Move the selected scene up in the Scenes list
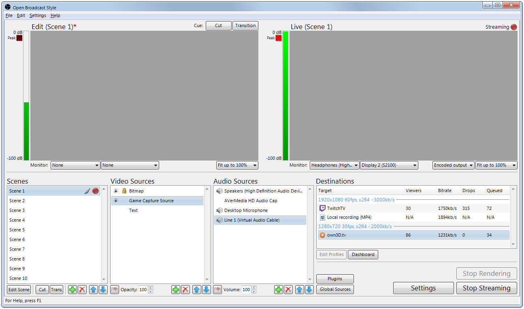 (94, 290)
